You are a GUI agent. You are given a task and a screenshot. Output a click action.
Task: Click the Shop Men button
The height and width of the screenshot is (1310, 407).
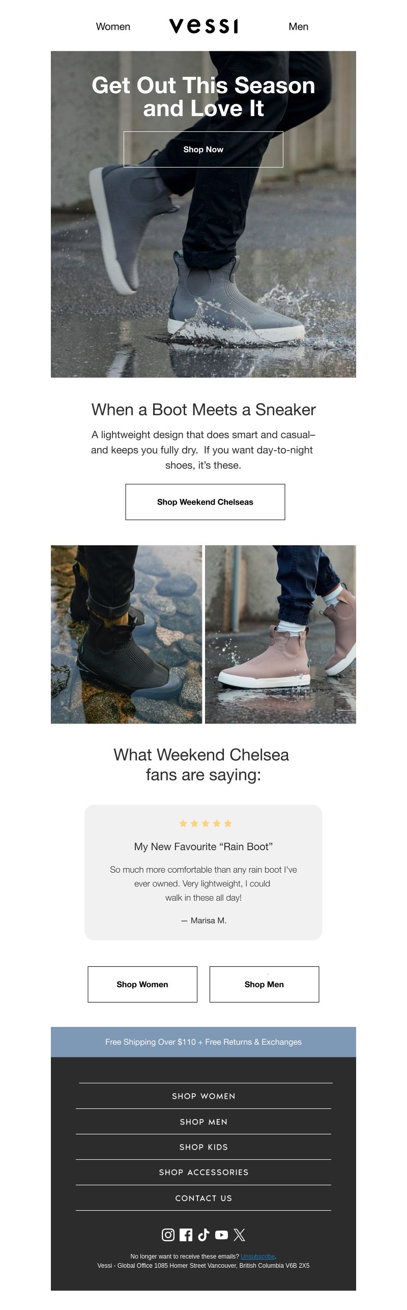264,984
